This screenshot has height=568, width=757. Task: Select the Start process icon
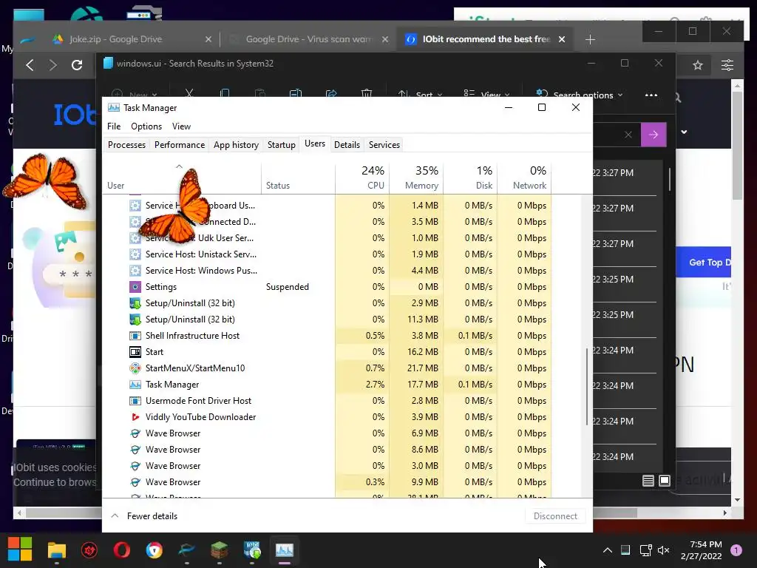pyautogui.click(x=135, y=352)
